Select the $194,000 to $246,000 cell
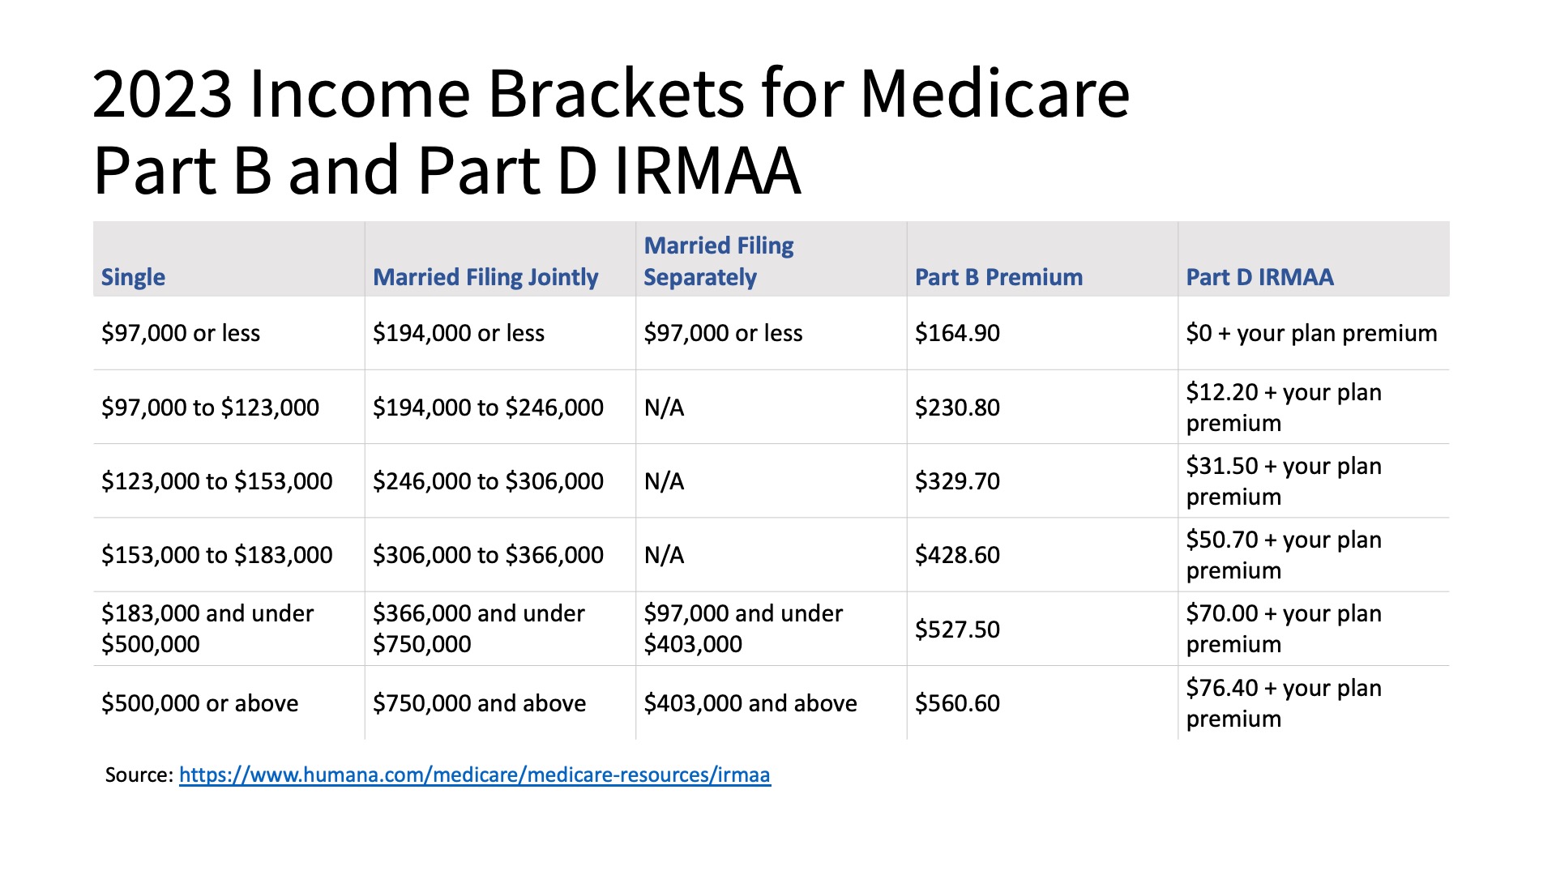The image size is (1556, 875). (x=488, y=408)
